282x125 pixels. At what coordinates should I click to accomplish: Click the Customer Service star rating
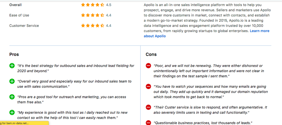(93, 25)
